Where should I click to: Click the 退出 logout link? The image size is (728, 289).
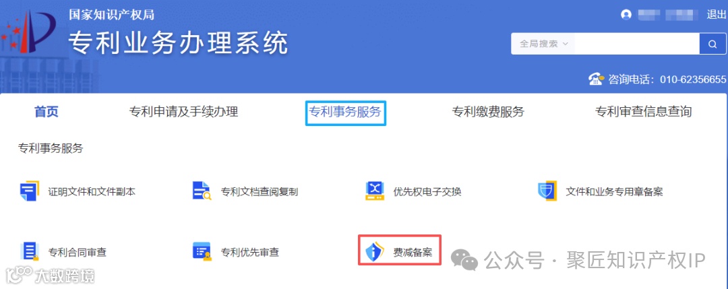[716, 15]
